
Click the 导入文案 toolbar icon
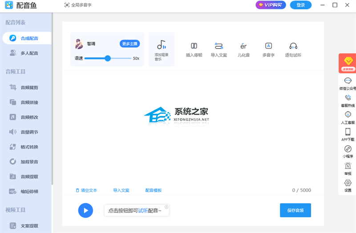pos(219,46)
